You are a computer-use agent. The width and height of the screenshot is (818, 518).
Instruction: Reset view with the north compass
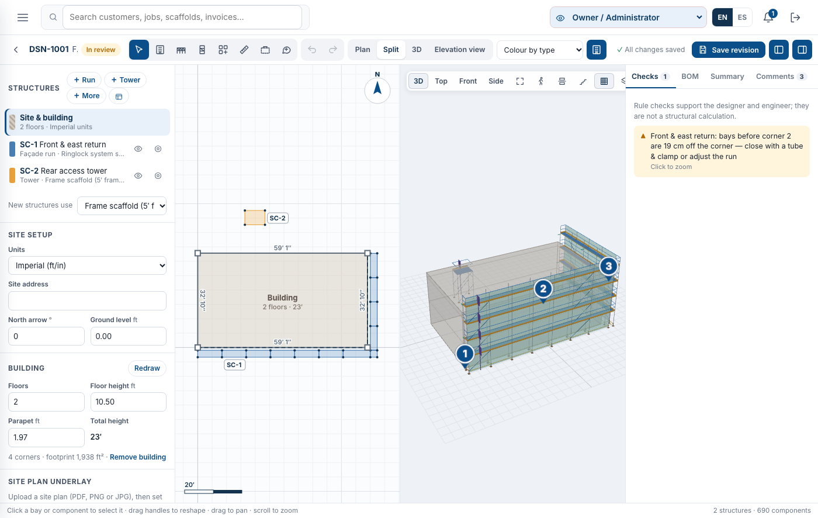click(377, 90)
